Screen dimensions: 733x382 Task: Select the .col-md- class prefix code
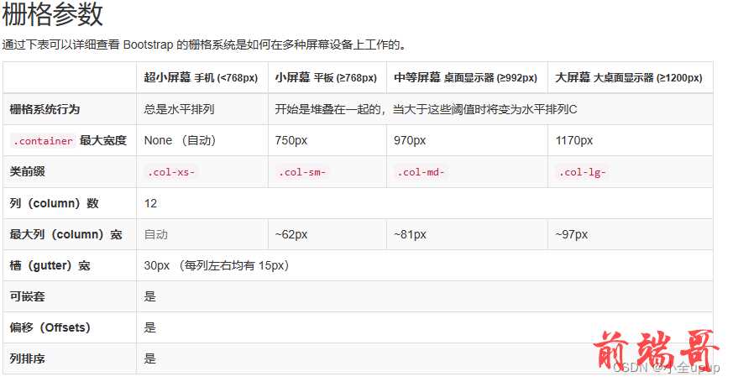[x=421, y=172]
